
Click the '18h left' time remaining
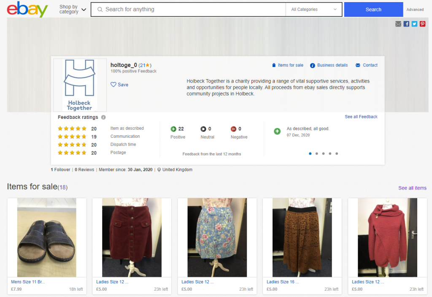tap(76, 289)
